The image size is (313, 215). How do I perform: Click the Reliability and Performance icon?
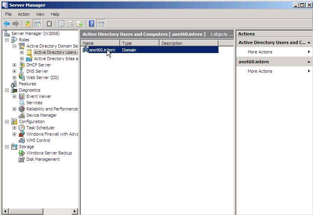pyautogui.click(x=22, y=109)
